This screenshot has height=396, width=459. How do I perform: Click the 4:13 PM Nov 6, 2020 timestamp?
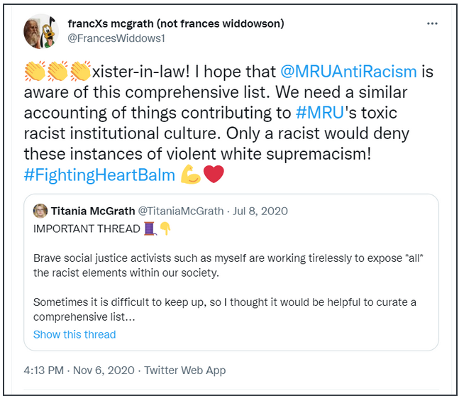pos(79,370)
